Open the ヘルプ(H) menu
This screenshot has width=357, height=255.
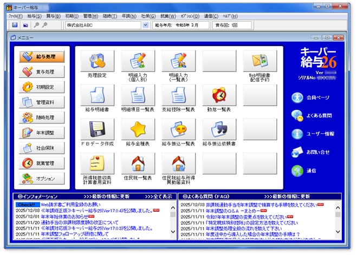point(230,16)
